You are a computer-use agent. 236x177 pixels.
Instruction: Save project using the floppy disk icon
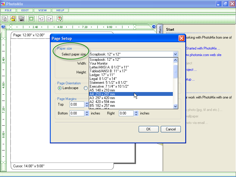21,19
